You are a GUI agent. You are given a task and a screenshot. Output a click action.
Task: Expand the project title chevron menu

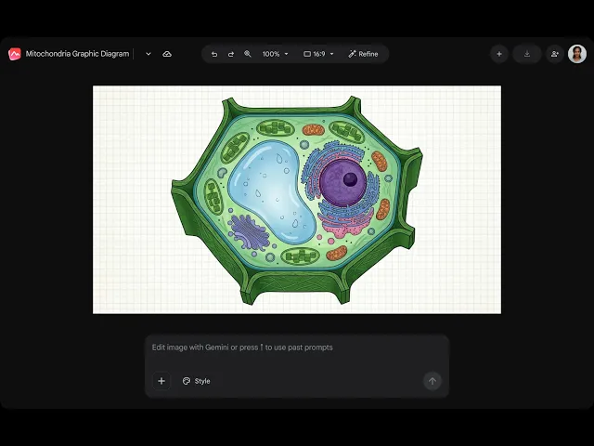tap(148, 54)
